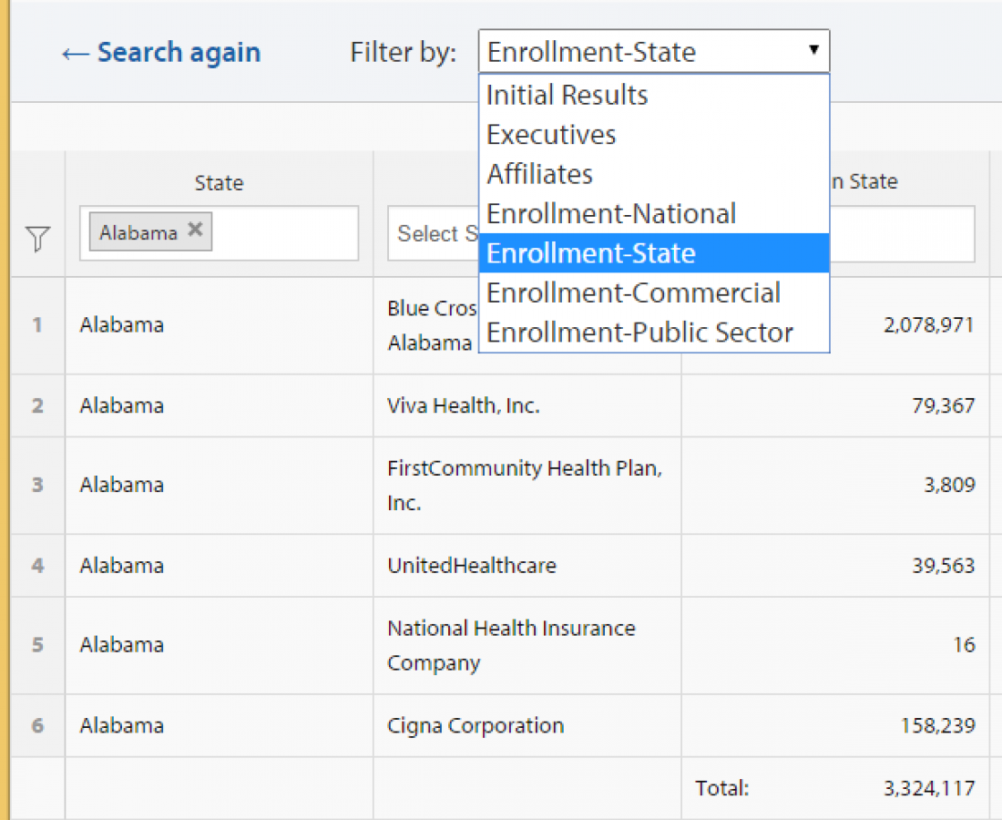The width and height of the screenshot is (1002, 820).
Task: Click the Search again link
Action: 161,53
